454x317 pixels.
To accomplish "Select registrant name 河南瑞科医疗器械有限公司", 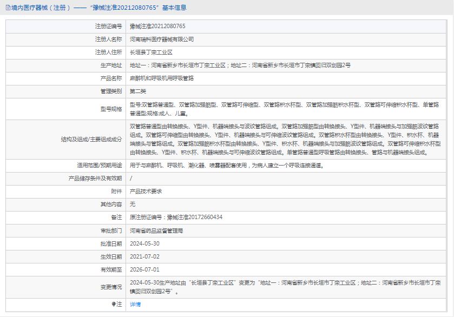I will tap(162, 39).
